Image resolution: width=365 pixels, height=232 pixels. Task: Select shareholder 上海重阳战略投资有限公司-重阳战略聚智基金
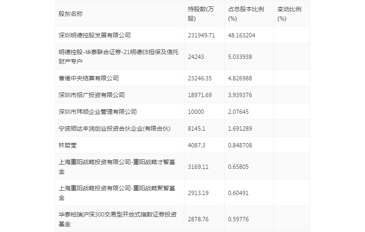(117, 193)
